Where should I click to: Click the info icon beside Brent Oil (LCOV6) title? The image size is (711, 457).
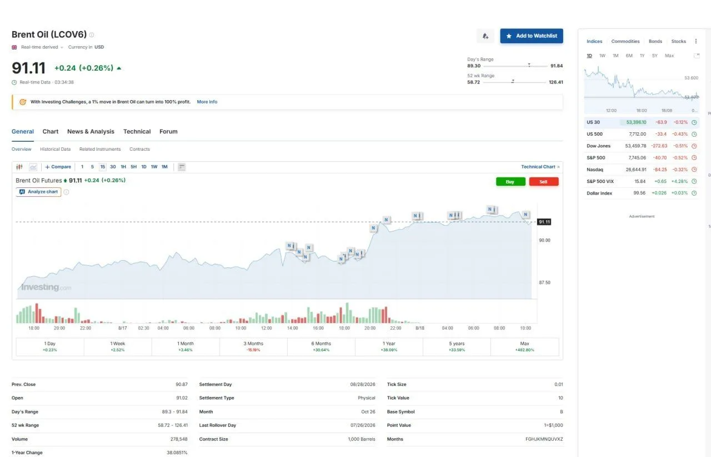tap(92, 34)
